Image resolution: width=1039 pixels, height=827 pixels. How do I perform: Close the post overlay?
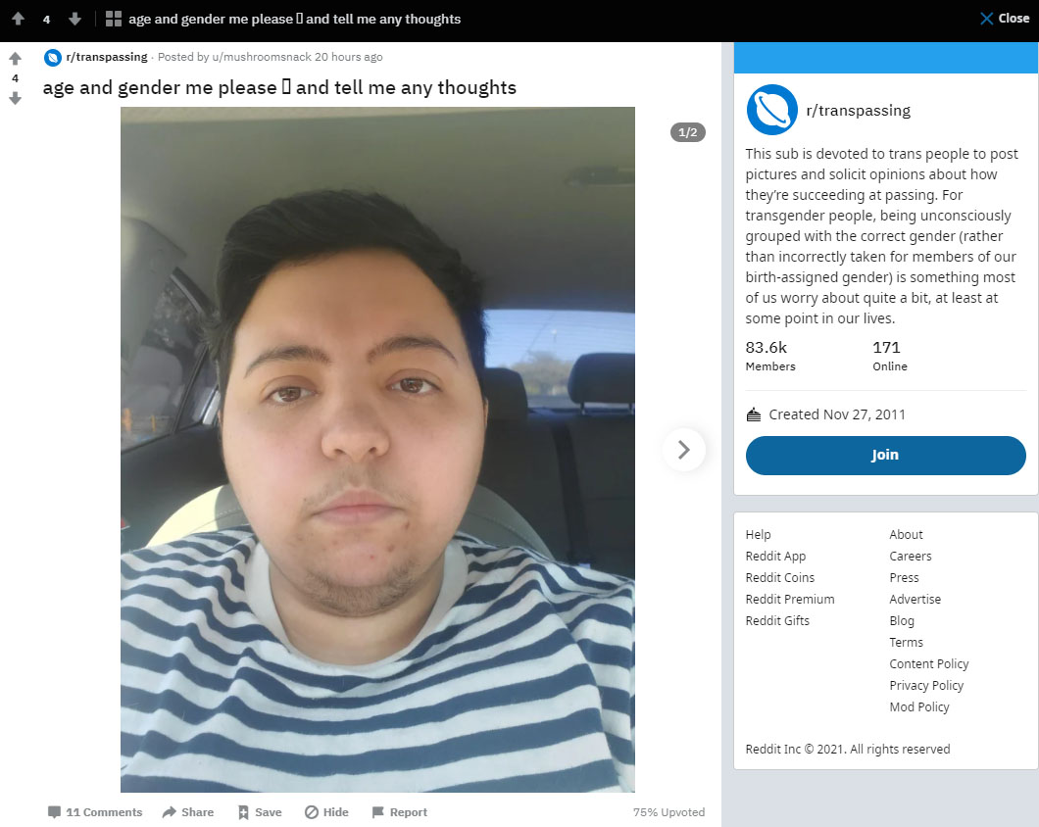point(1005,19)
